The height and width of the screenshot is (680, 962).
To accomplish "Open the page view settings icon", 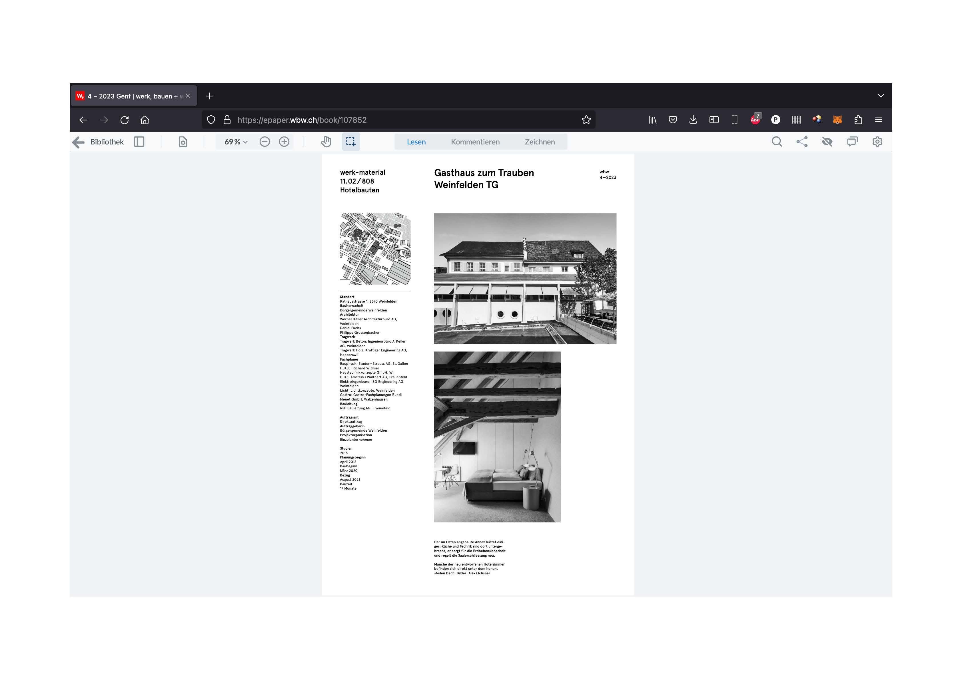I will [183, 142].
